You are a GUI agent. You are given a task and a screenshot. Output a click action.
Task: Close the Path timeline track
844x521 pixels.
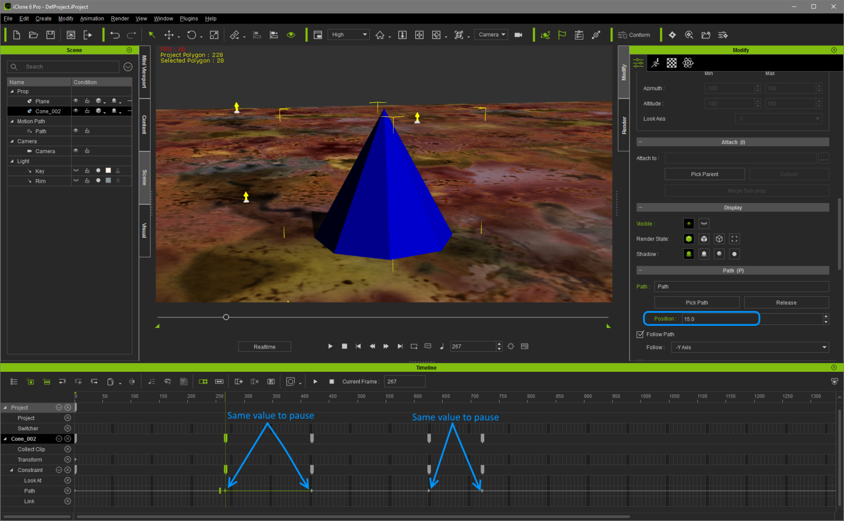pyautogui.click(x=68, y=491)
